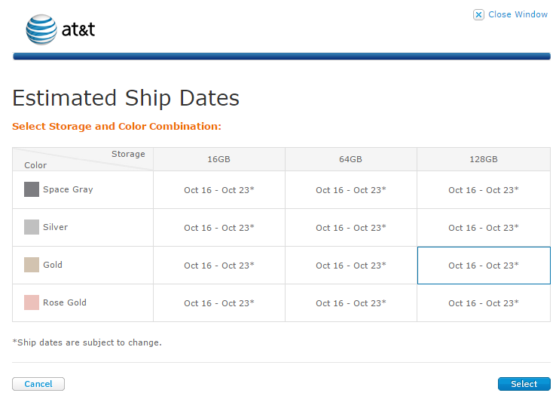Choose Space Gray 128GB ship date cell
The width and height of the screenshot is (559, 393).
484,190
